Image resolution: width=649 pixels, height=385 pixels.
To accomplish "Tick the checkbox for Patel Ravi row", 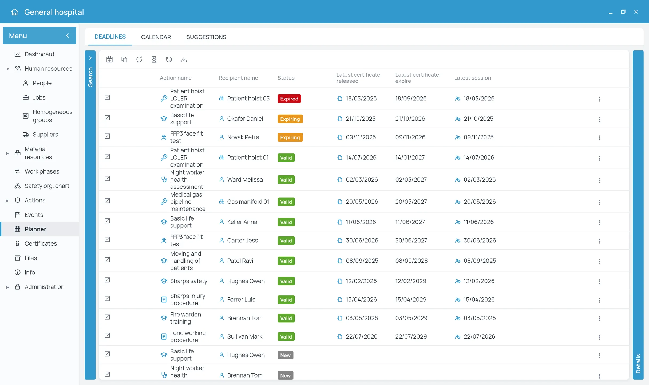I will pyautogui.click(x=107, y=260).
